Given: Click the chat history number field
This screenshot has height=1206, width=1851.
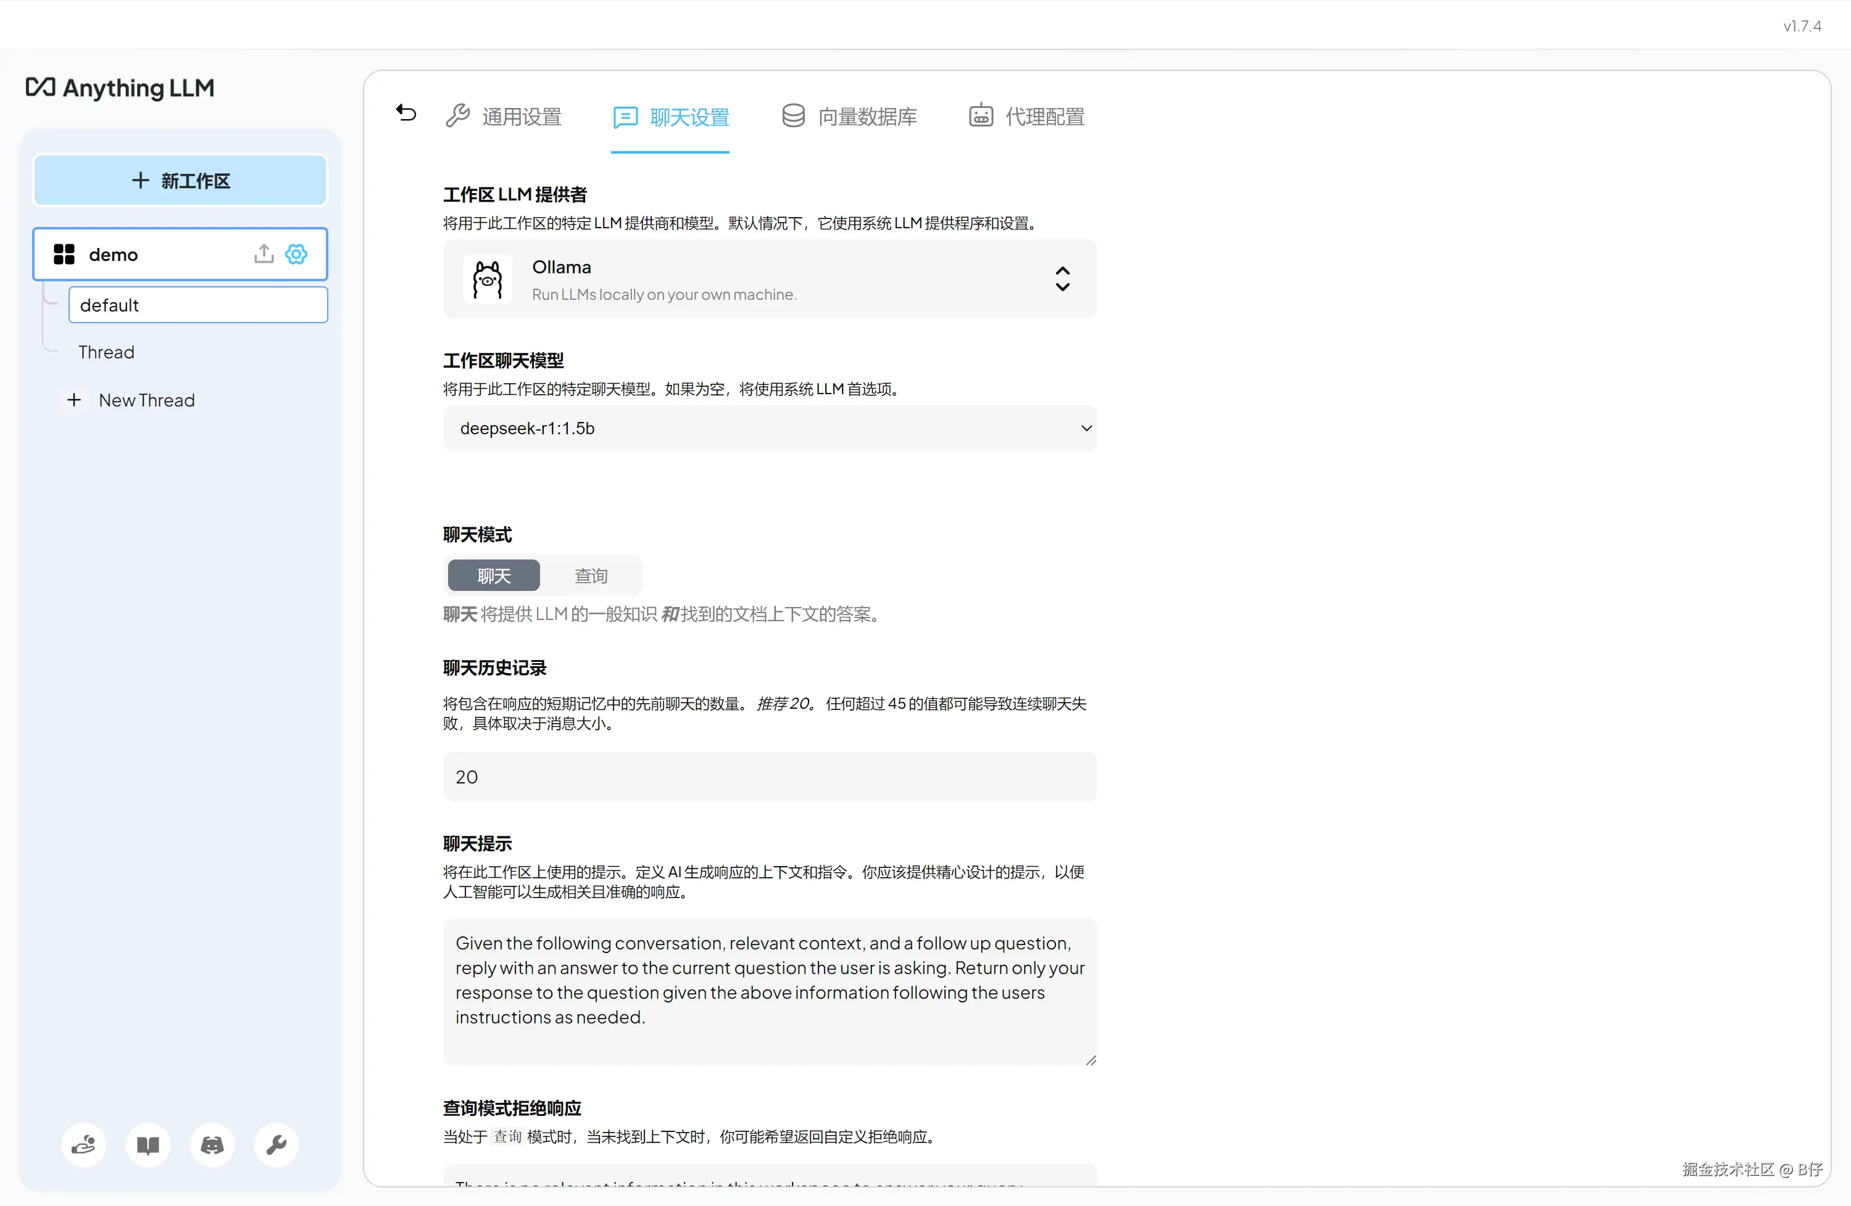Looking at the screenshot, I should coord(768,776).
